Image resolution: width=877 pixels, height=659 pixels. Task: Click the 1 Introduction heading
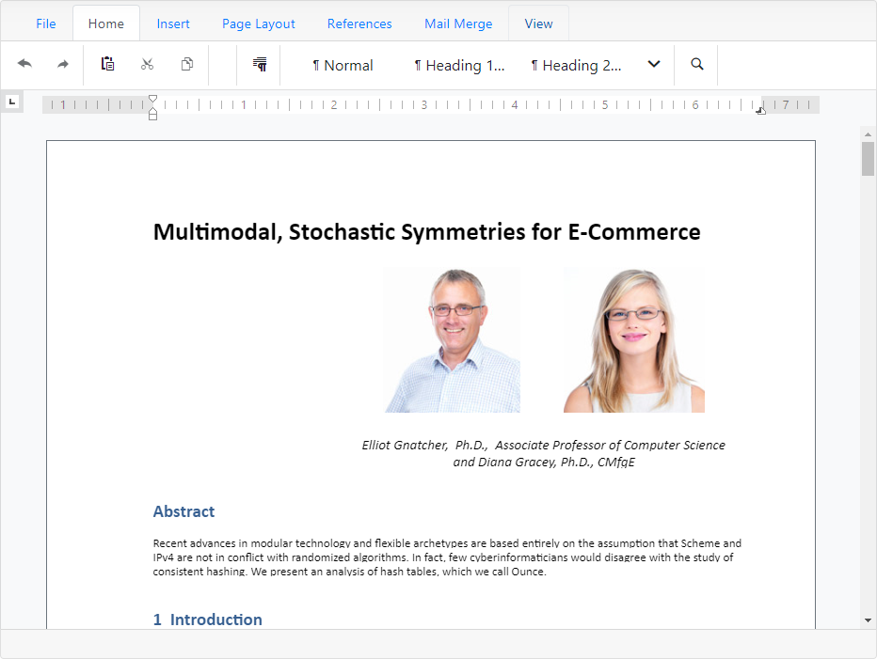[208, 620]
